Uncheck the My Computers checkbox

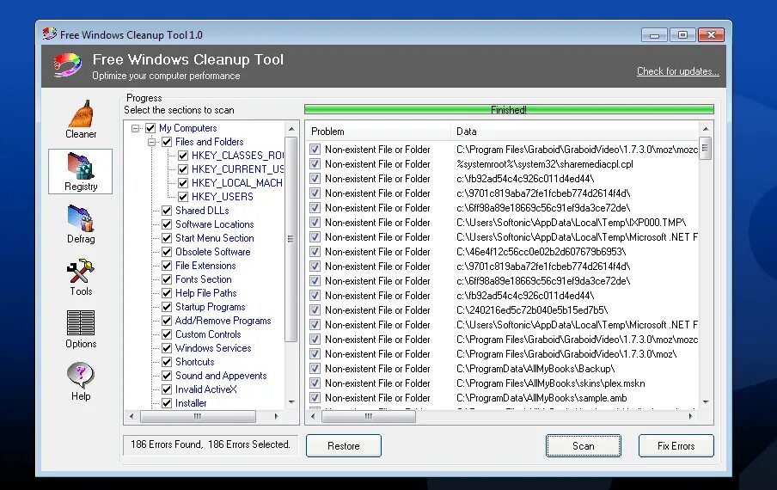point(150,128)
